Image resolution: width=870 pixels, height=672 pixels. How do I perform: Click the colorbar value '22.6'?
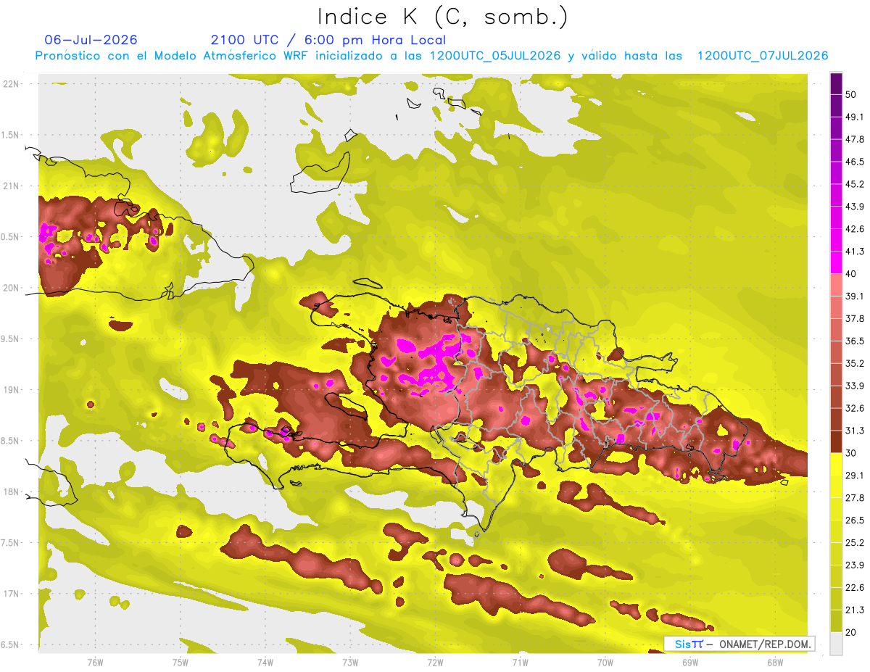tap(855, 588)
